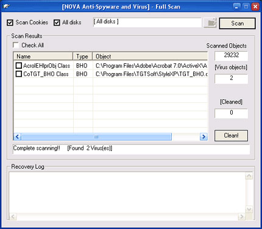The width and height of the screenshot is (262, 229).
Task: Click the results list left scroll arrow
Action: (x=17, y=136)
